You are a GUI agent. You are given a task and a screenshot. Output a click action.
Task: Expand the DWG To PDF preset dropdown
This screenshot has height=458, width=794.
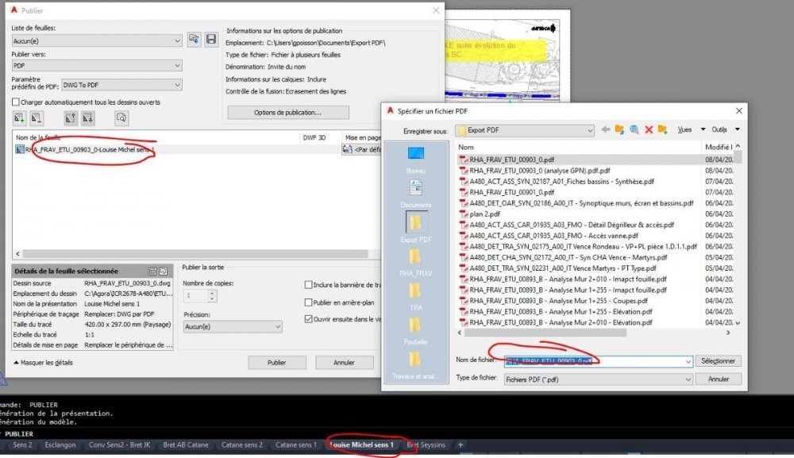(x=121, y=85)
